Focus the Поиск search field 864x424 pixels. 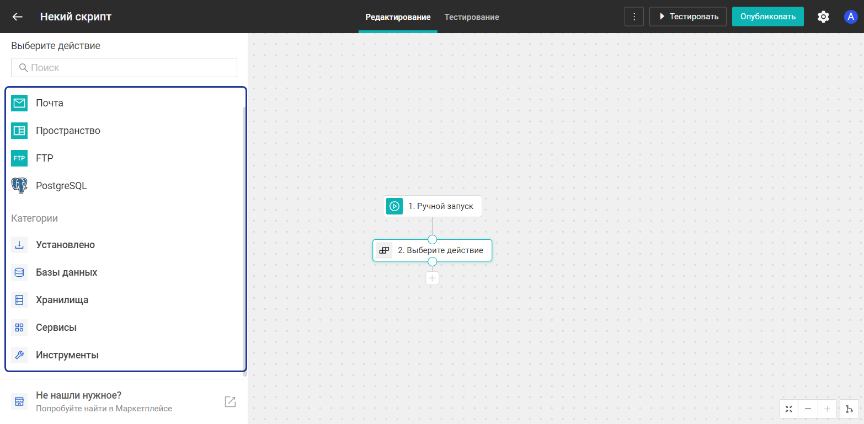124,68
